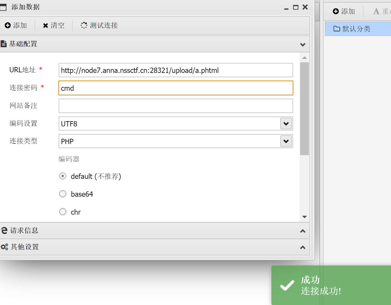
Task: Click the 其他设置 section header label
Action: pos(25,247)
